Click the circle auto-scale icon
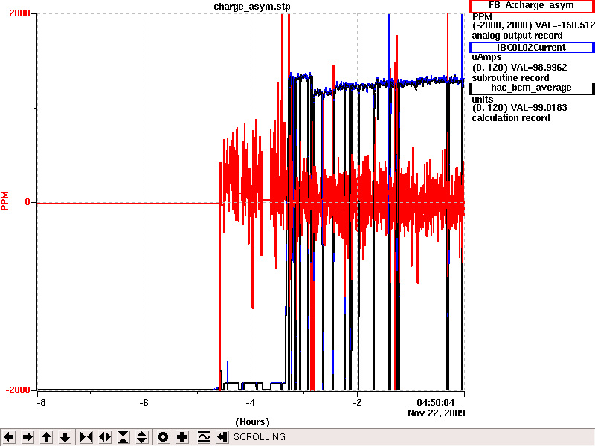Image resolution: width=595 pixels, height=446 pixels. point(163,437)
